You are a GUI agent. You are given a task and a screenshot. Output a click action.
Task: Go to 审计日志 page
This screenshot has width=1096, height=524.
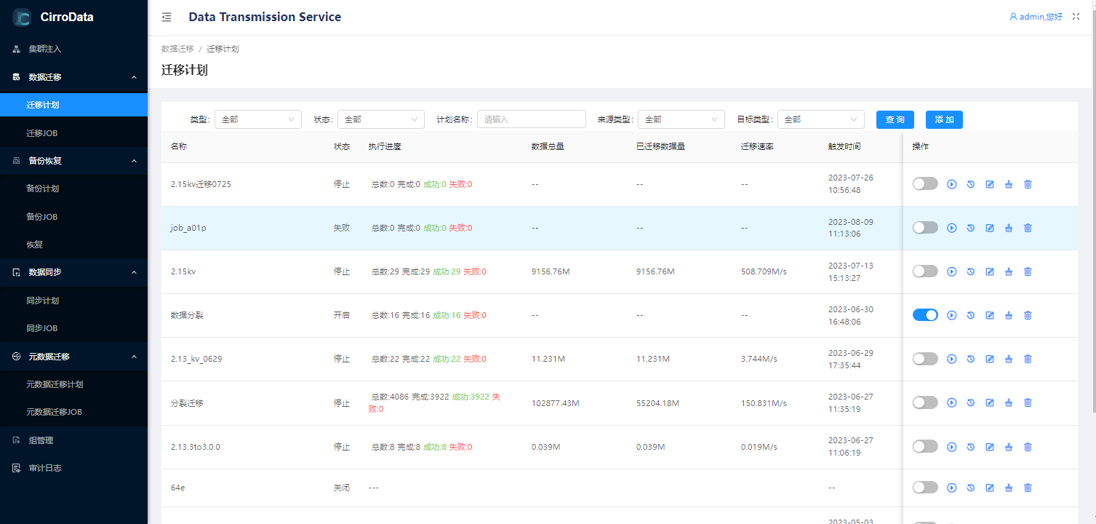(73, 468)
